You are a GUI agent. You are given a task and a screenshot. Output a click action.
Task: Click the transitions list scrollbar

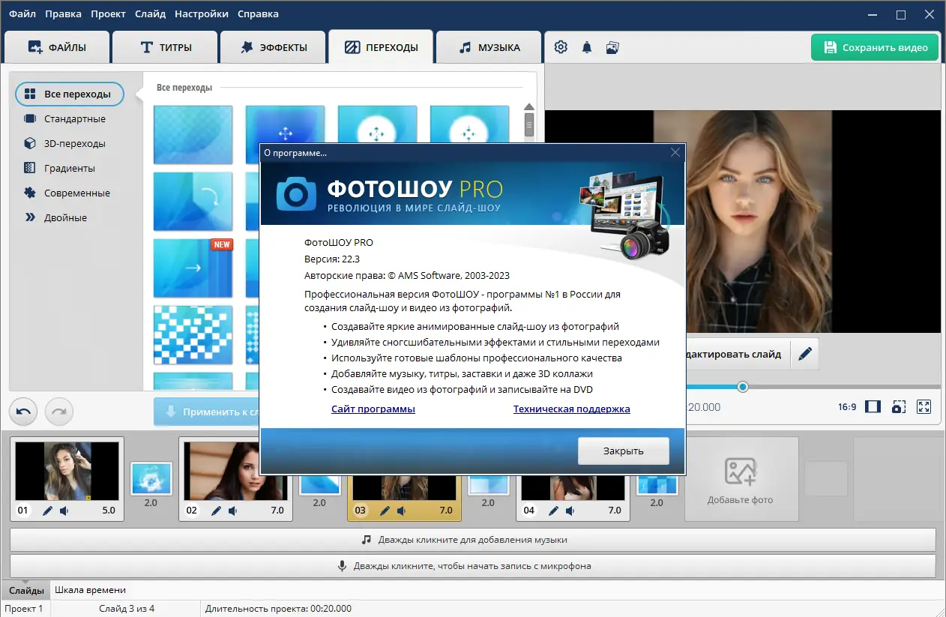click(x=529, y=123)
